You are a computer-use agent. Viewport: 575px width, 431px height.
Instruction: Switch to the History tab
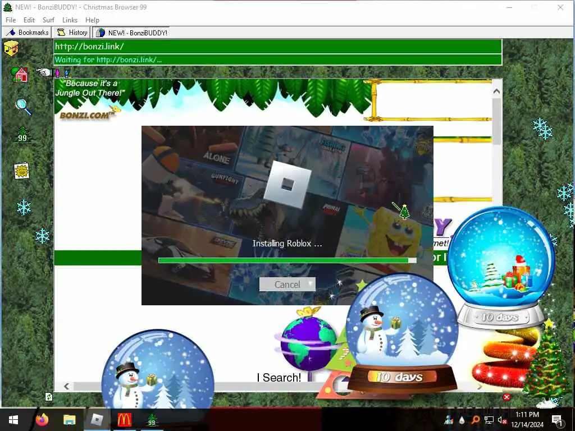pos(72,32)
